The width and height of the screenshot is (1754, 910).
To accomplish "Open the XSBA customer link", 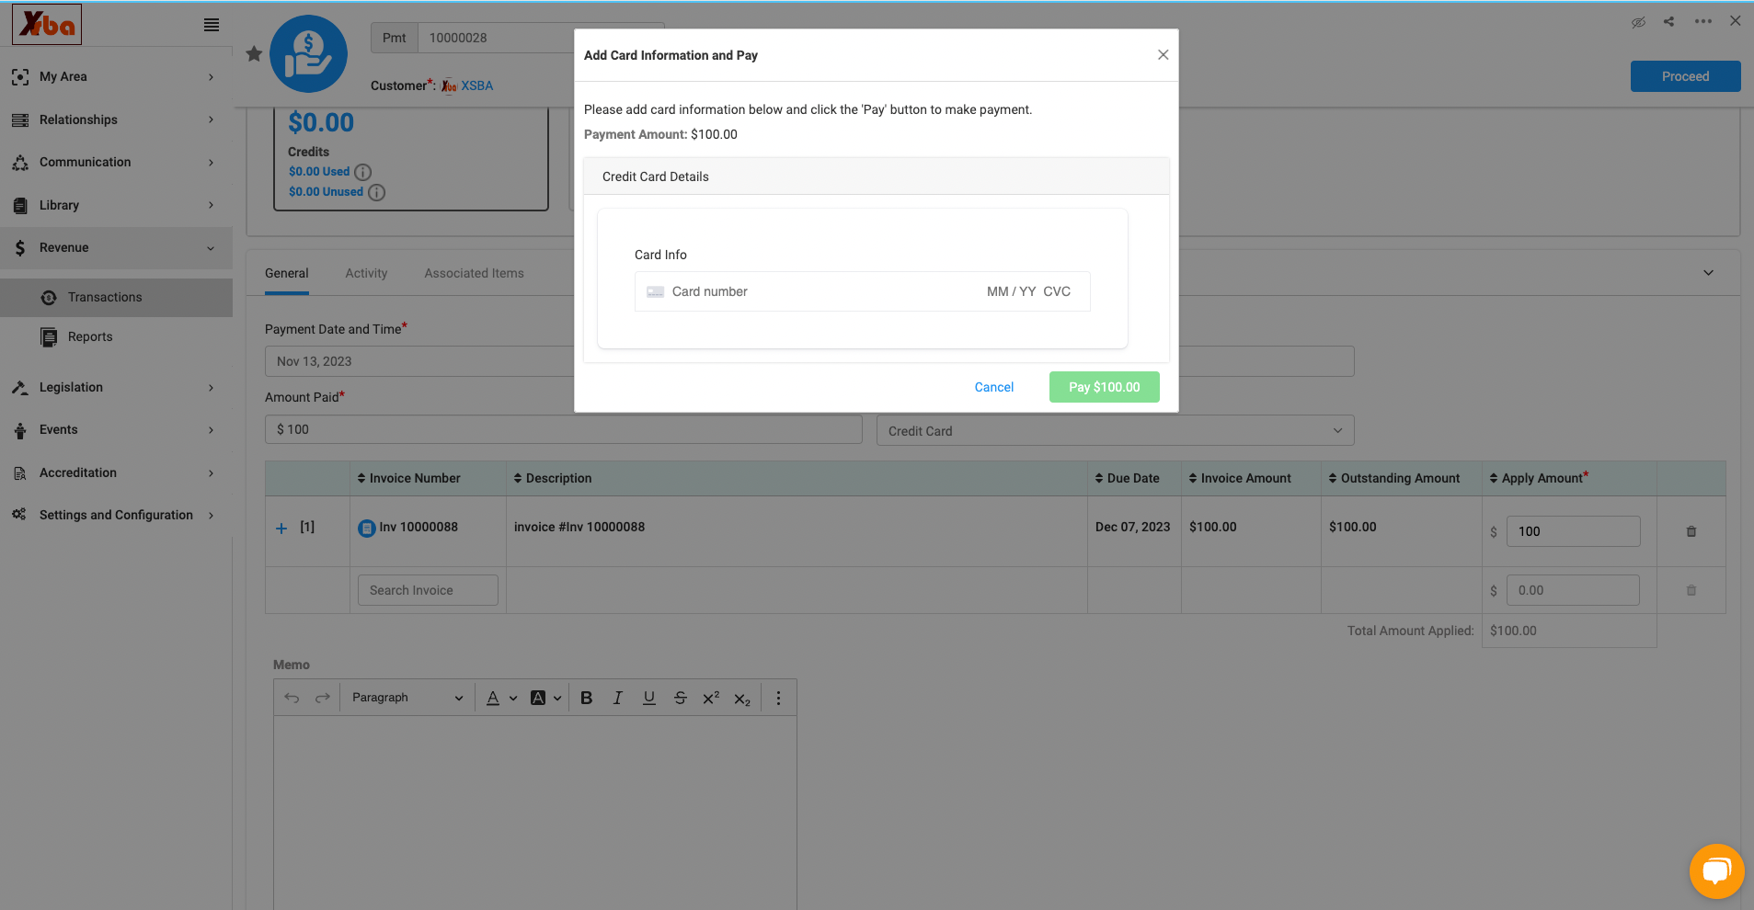I will coord(476,85).
